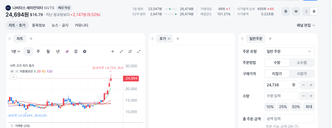Open chart settings gear icon
The width and height of the screenshot is (332, 128).
click(85, 51)
